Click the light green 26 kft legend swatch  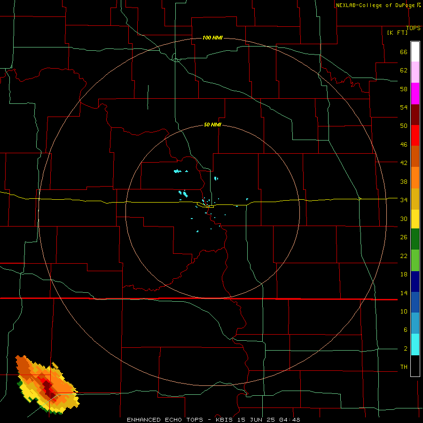tap(415, 260)
